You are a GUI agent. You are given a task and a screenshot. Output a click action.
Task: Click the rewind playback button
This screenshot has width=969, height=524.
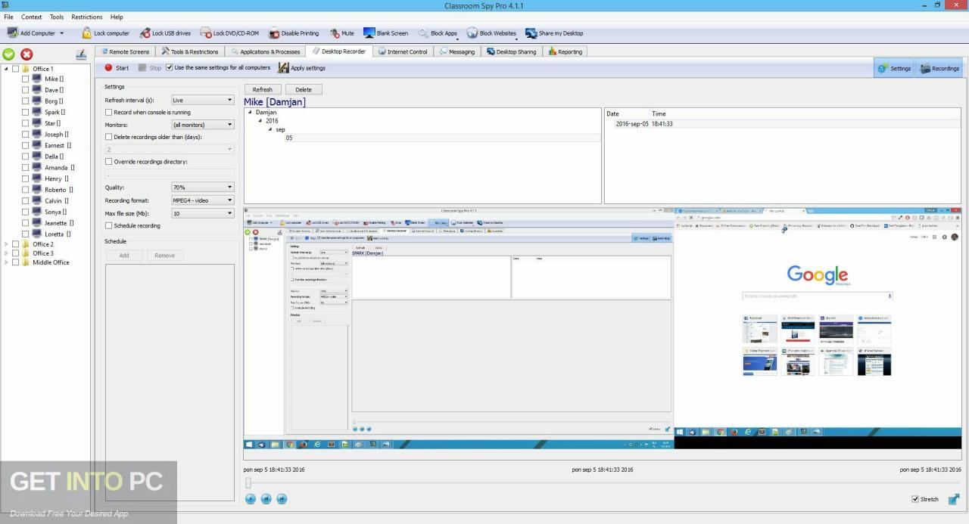(x=266, y=499)
